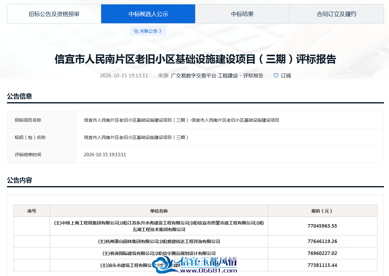The height and width of the screenshot is (276, 389).
Task: Click the 关联公告 3 button
Action: coord(148,31)
